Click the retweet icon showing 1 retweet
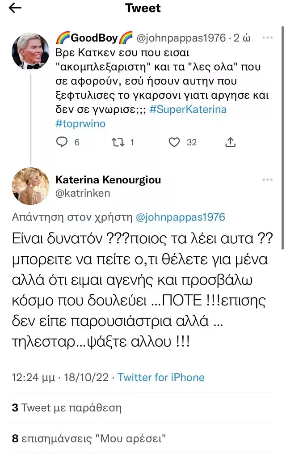 [x=118, y=142]
